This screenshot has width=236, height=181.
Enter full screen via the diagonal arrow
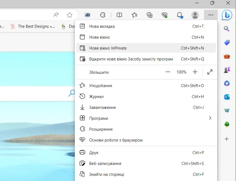(210, 72)
